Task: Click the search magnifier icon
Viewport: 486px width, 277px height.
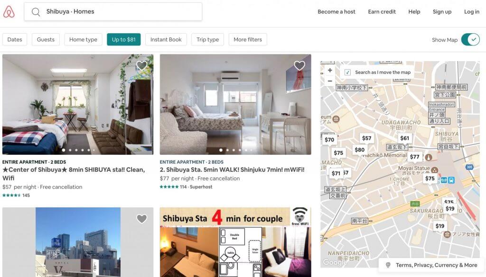Action: (x=36, y=12)
